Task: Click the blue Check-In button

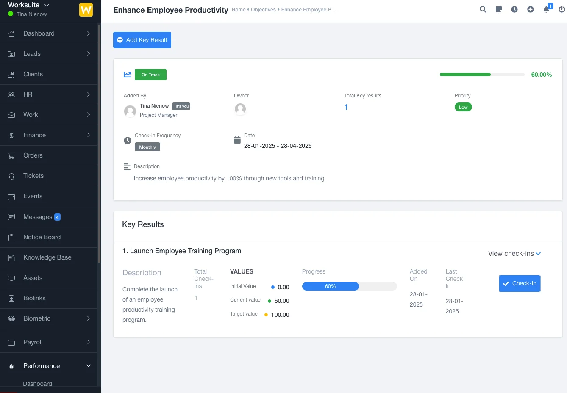Action: pyautogui.click(x=520, y=284)
